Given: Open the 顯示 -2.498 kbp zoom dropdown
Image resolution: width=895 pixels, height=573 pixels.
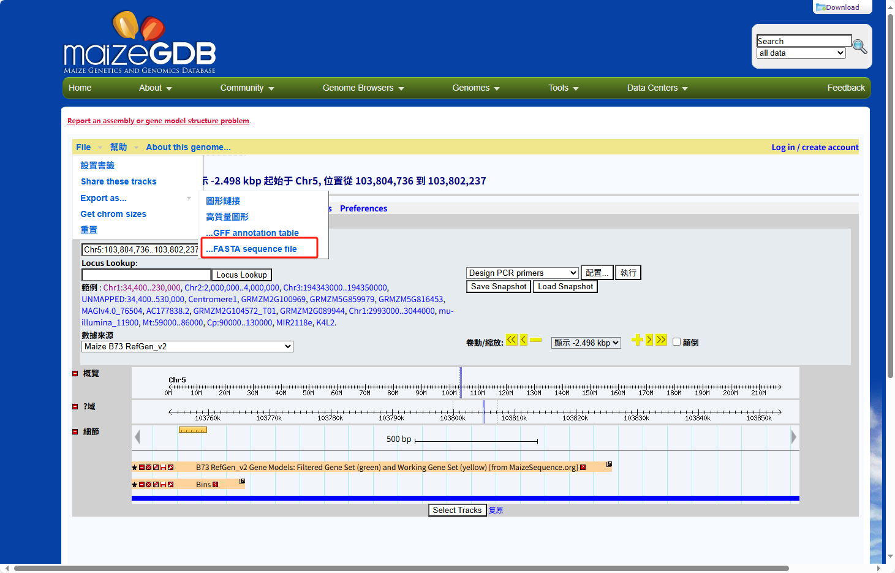Looking at the screenshot, I should tap(586, 343).
